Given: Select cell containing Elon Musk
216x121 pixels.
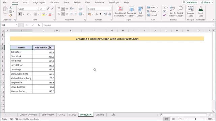Looking at the screenshot, I should [21, 56].
